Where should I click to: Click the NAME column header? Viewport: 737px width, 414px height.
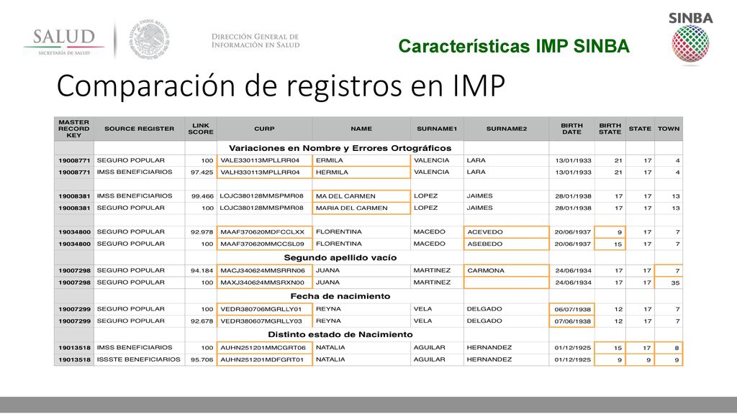361,129
